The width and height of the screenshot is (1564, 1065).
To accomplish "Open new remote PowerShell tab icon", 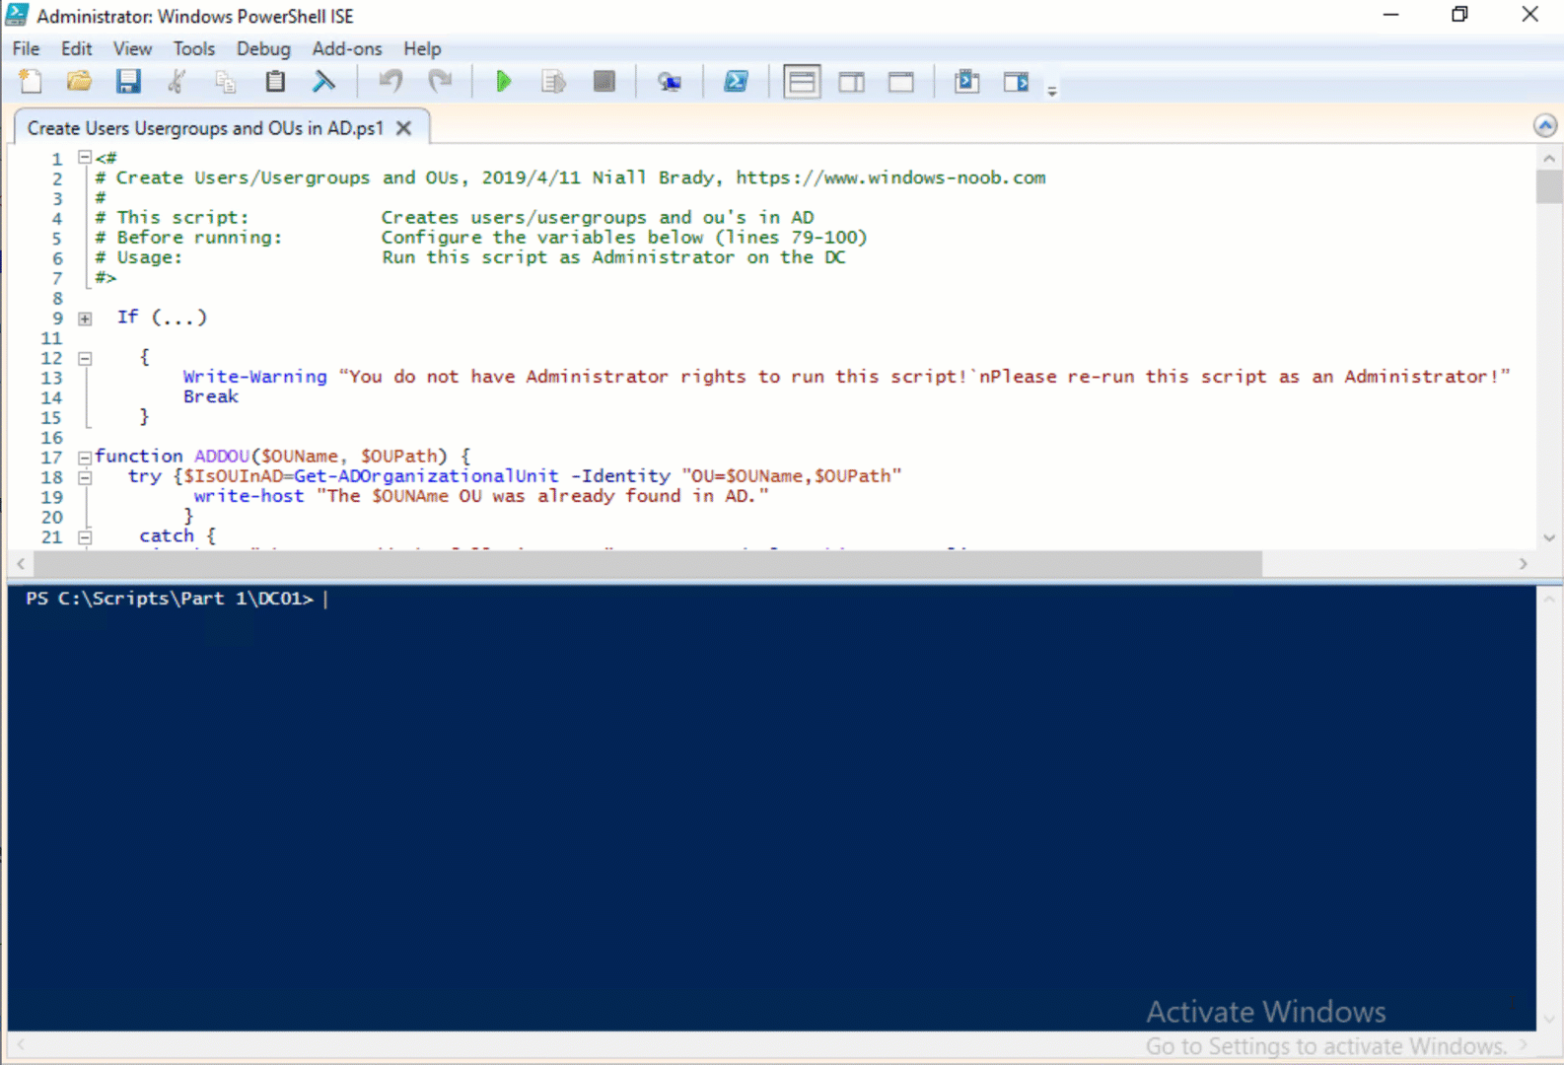I will 670,82.
